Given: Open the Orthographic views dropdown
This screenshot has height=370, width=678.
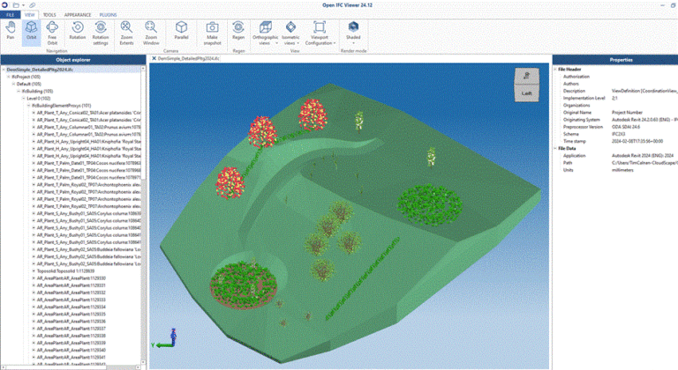Looking at the screenshot, I should (266, 33).
